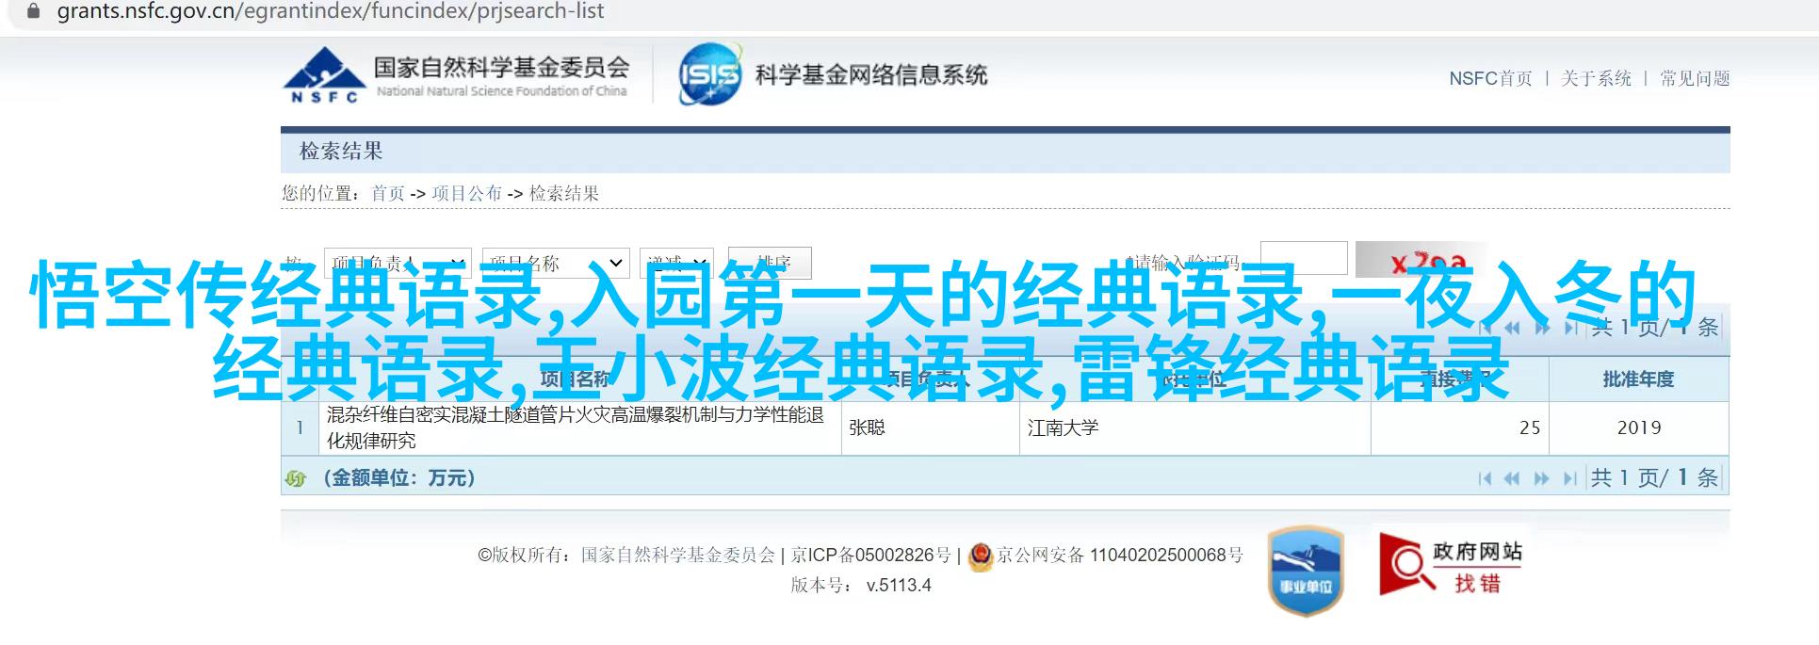Click the green refresh icon in table footer
Screen dimensions: 1819x645
click(x=296, y=478)
